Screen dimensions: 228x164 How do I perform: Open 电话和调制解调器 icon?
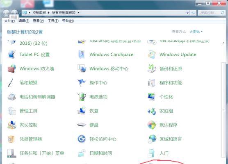tap(11, 97)
